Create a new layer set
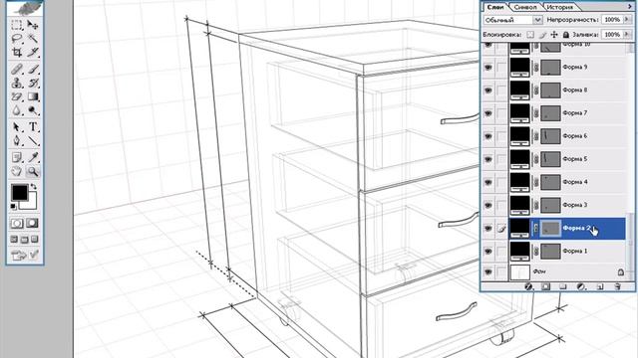The width and height of the screenshot is (638, 358). (562, 287)
